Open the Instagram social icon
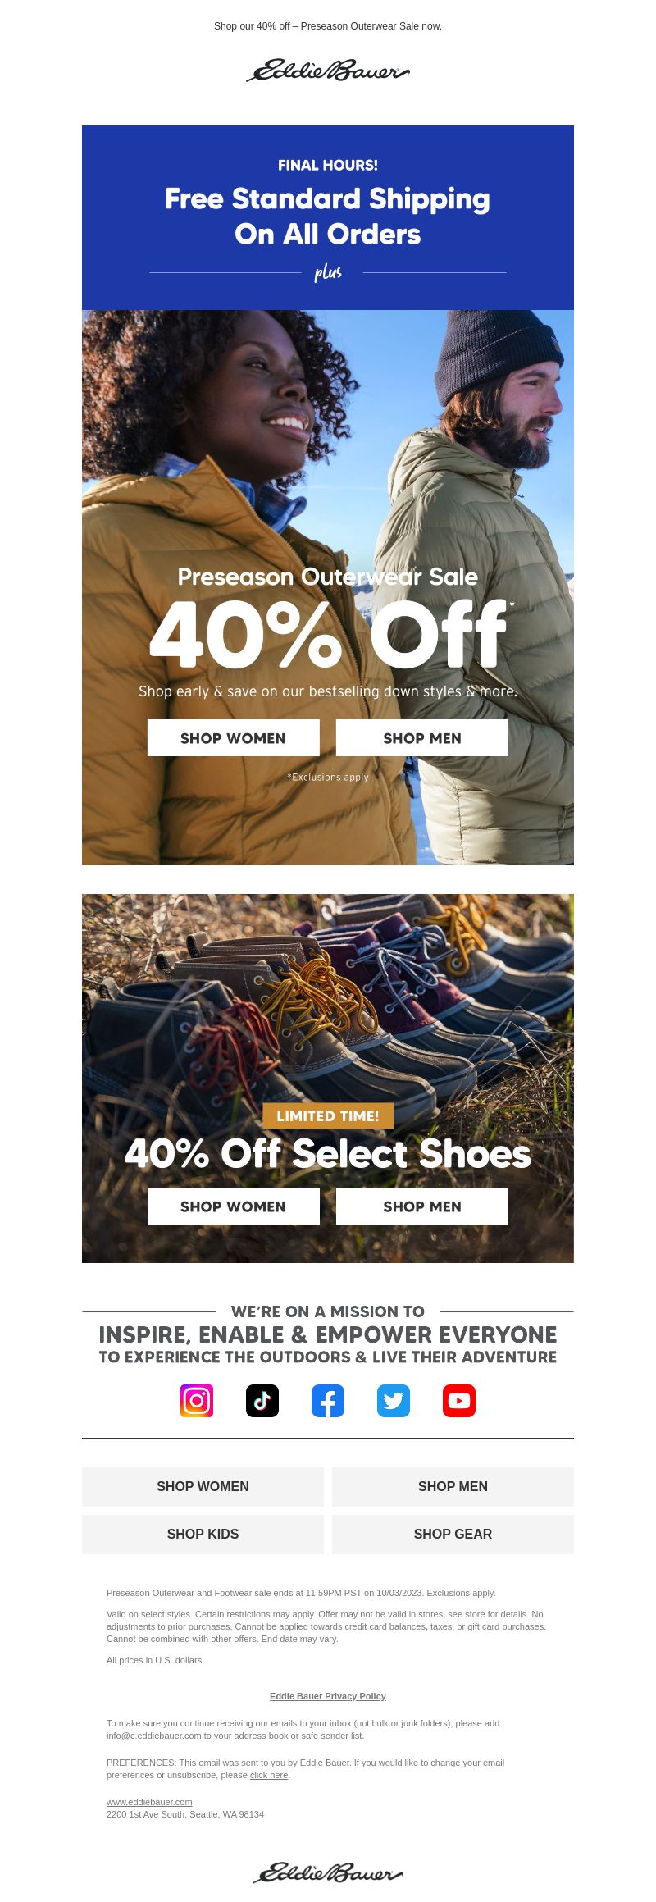Image resolution: width=656 pixels, height=1902 pixels. pos(197,1401)
